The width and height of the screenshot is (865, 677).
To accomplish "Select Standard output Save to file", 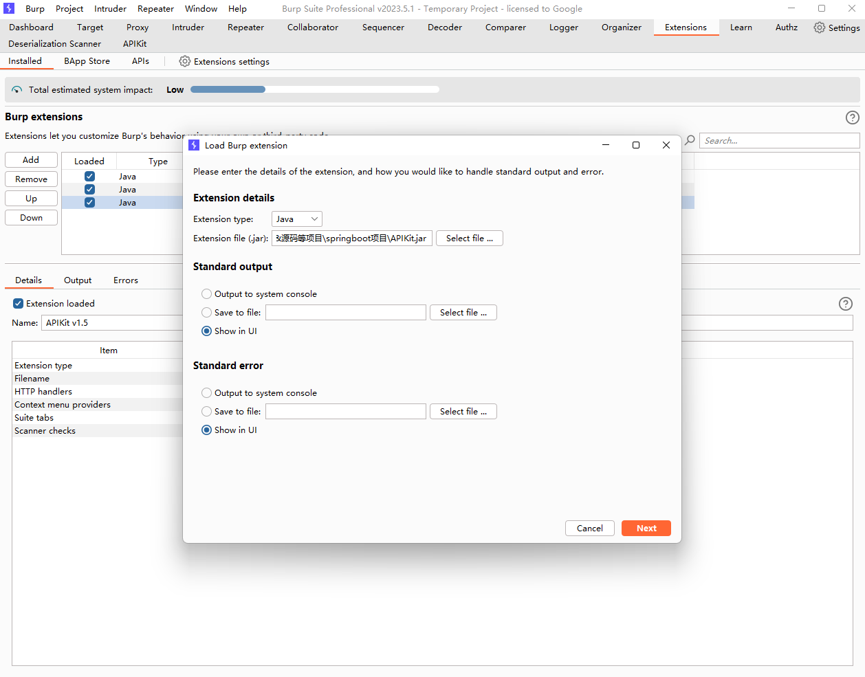I will (x=206, y=312).
